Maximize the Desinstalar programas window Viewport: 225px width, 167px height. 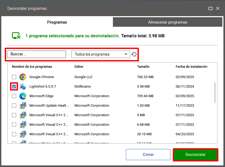point(210,8)
